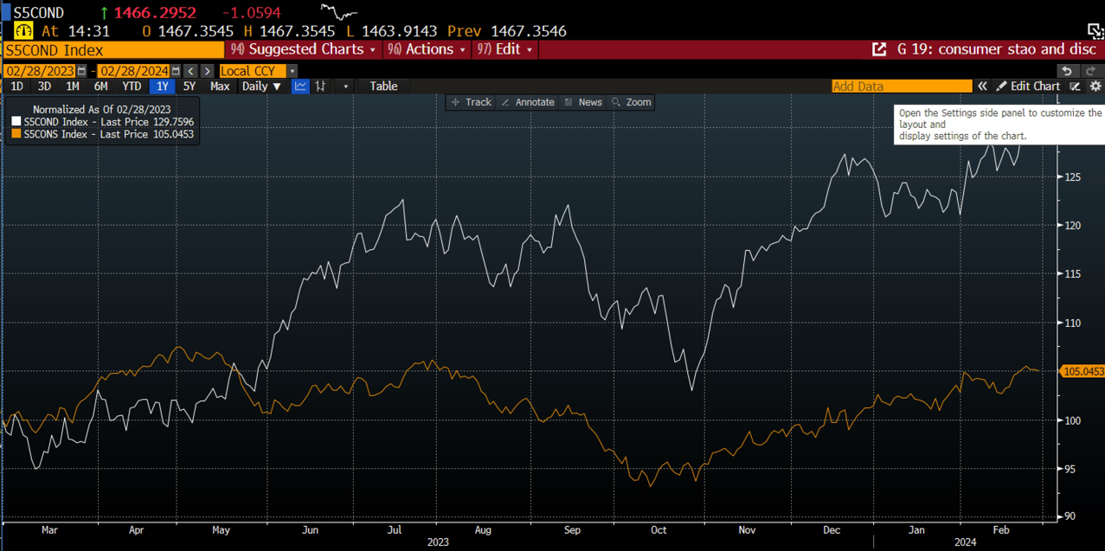Click the Annotate tool button
Screen dimensions: 1105x551
(527, 102)
